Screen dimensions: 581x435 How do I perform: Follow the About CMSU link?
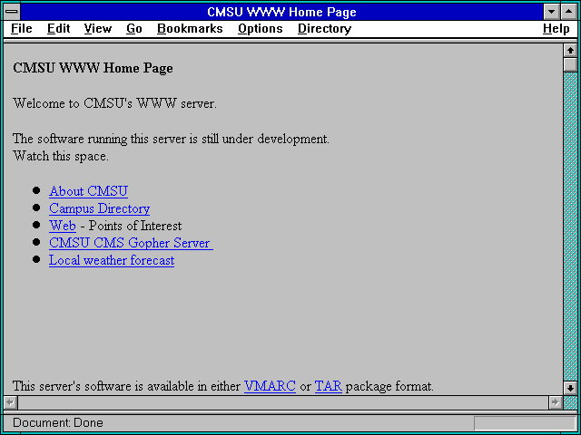click(x=89, y=191)
